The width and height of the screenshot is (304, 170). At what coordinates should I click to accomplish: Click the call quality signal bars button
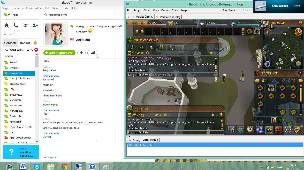tap(92, 53)
